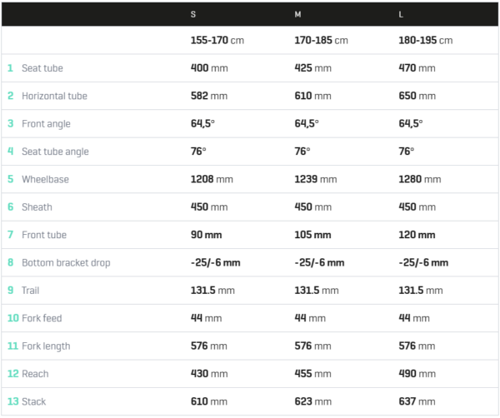Select the M size column header
The height and width of the screenshot is (418, 500).
tap(297, 14)
